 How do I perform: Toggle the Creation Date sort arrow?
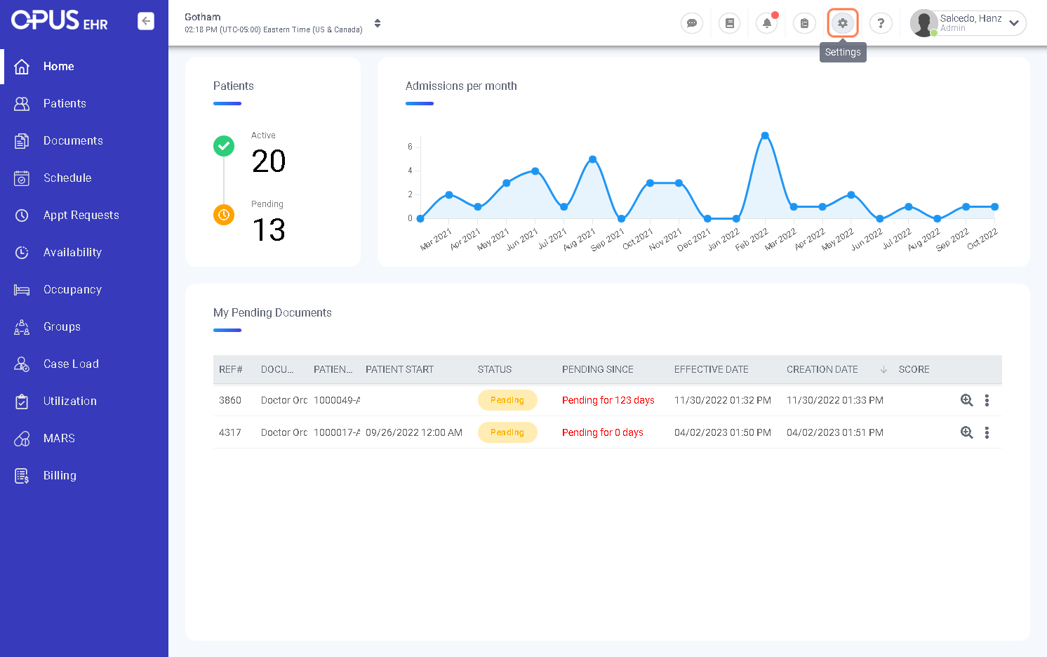pos(883,369)
